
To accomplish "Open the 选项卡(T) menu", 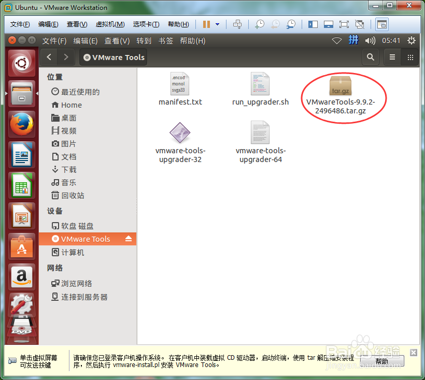I will point(146,24).
